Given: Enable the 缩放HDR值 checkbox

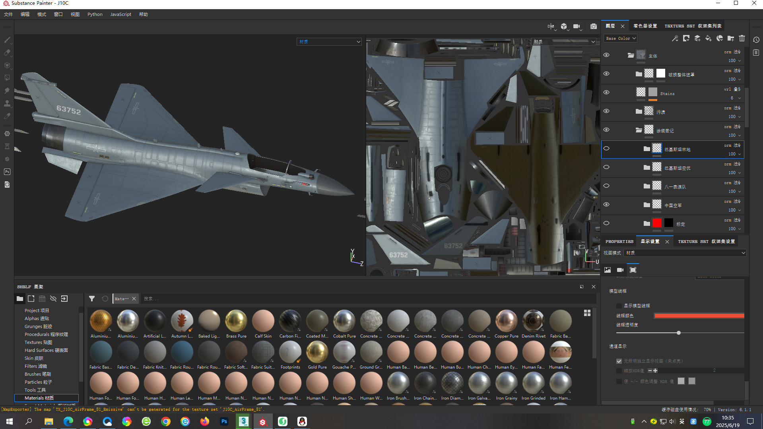Looking at the screenshot, I should click(619, 371).
